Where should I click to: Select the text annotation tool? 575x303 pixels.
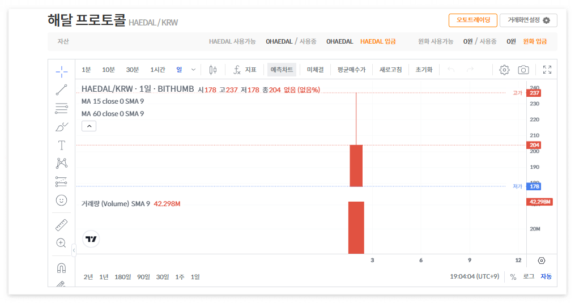click(x=62, y=145)
